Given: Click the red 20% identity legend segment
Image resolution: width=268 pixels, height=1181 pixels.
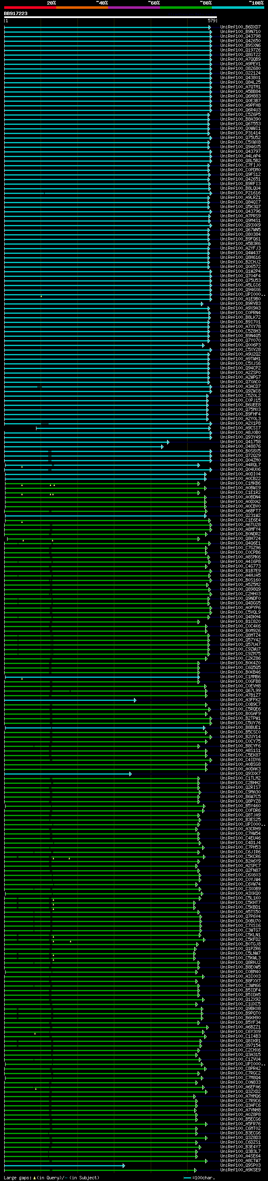Looking at the screenshot, I should point(30,8).
